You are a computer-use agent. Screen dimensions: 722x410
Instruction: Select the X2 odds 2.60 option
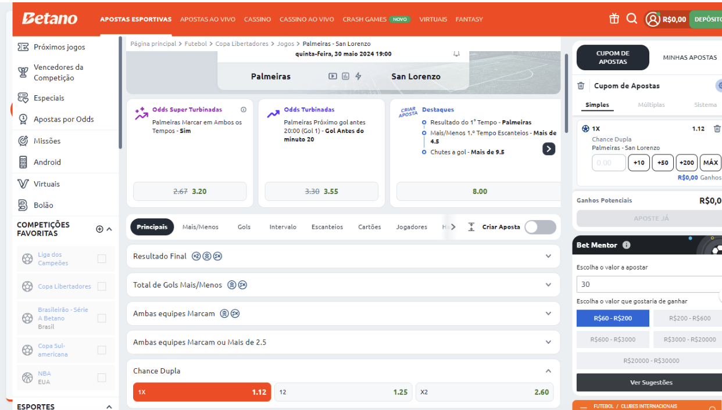pos(484,392)
